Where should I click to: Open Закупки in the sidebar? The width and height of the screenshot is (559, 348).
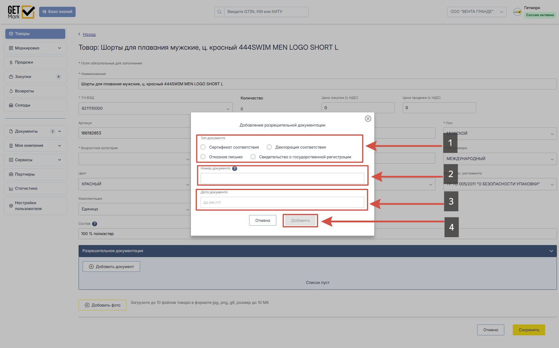point(35,77)
